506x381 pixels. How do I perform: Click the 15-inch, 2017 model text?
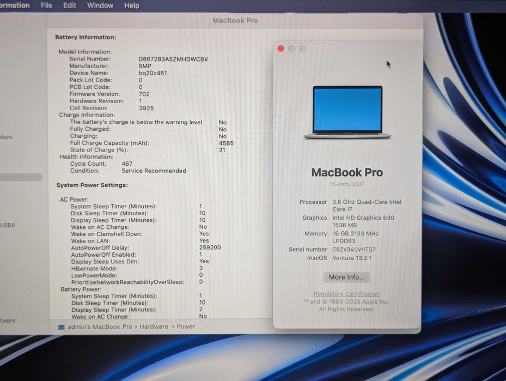point(347,184)
